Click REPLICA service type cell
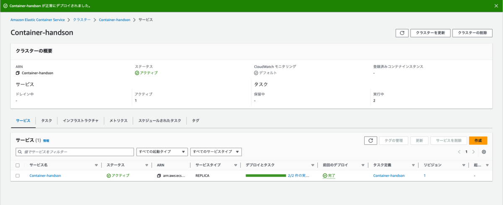Screen dimensions: 503x205 coord(202,176)
